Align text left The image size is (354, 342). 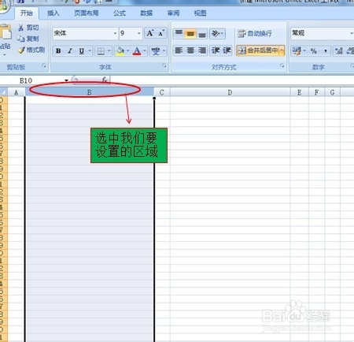[179, 50]
